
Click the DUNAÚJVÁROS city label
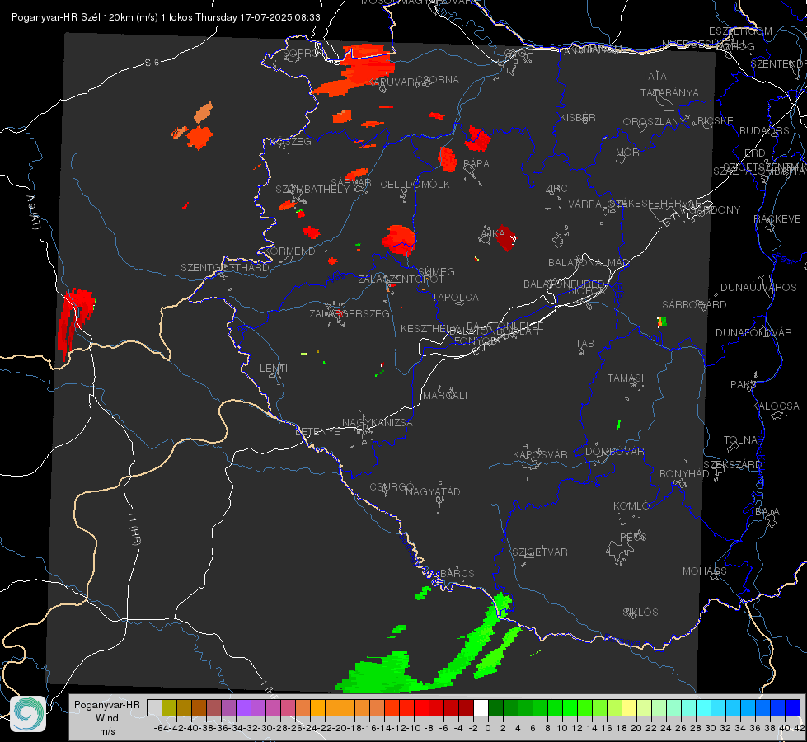coord(758,288)
